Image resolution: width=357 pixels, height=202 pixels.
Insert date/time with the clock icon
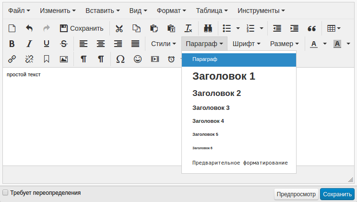(x=171, y=59)
